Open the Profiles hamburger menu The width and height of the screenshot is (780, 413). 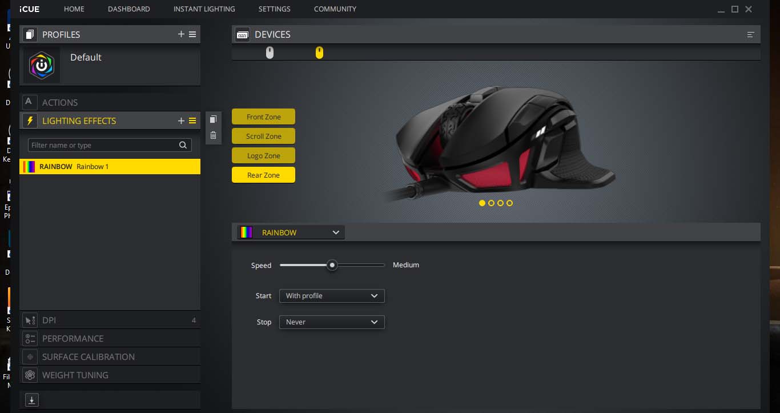click(192, 34)
